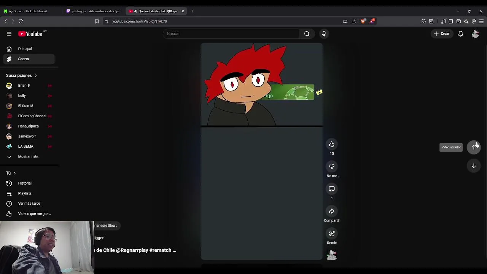Go to the previous video arrow
Viewport: 487px width, 274px height.
(474, 147)
